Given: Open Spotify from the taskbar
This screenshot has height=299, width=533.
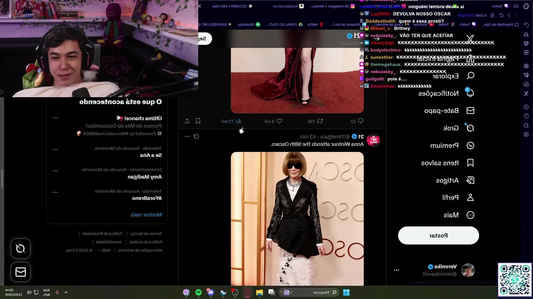Looking at the screenshot, I should pyautogui.click(x=199, y=292).
